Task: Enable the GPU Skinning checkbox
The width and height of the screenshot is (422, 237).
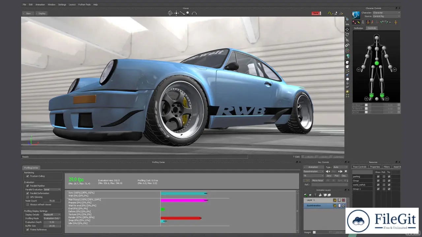Action: pyautogui.click(x=27, y=197)
